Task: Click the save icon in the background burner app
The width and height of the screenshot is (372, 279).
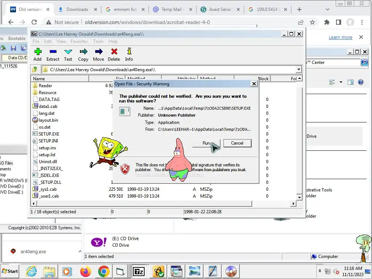Action: coord(13,48)
